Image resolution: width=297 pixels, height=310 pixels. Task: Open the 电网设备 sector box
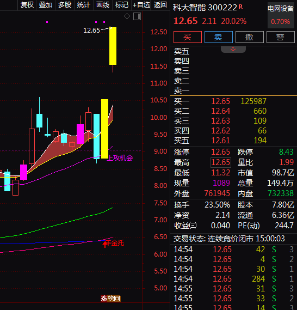click(x=281, y=15)
